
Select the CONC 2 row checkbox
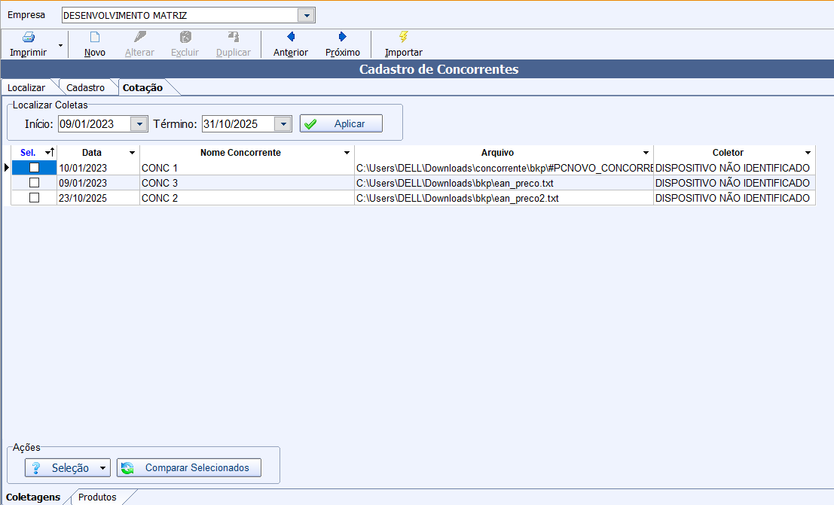pyautogui.click(x=34, y=198)
